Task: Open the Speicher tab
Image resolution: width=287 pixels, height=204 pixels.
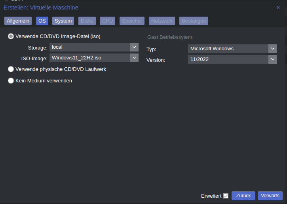Action: tap(132, 21)
